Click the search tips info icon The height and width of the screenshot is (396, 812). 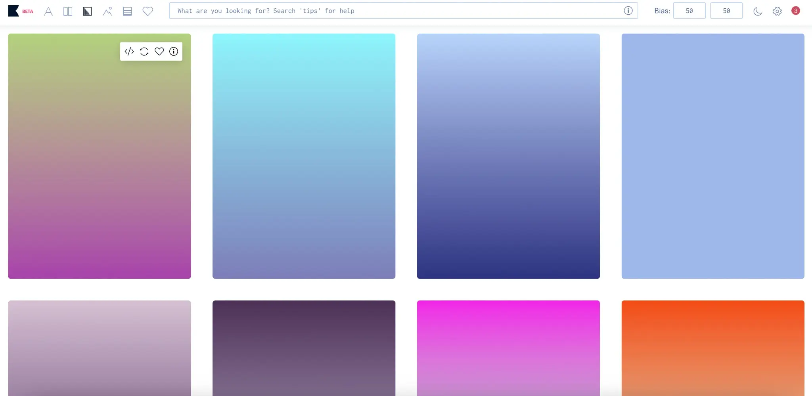pos(628,11)
